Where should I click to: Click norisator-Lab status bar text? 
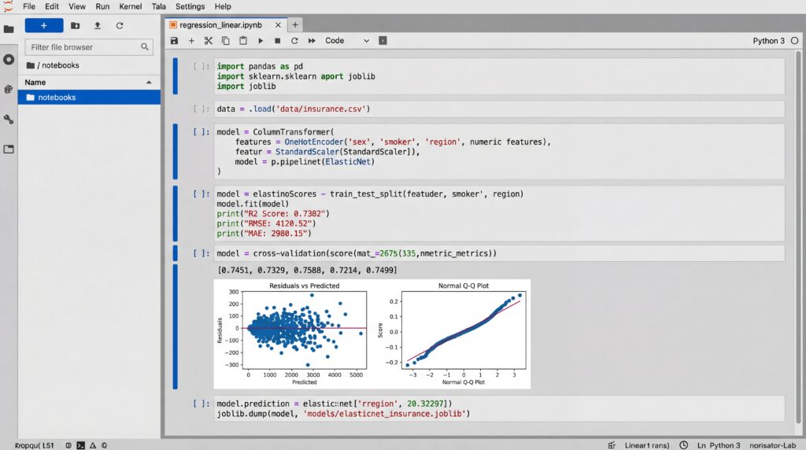click(x=773, y=445)
